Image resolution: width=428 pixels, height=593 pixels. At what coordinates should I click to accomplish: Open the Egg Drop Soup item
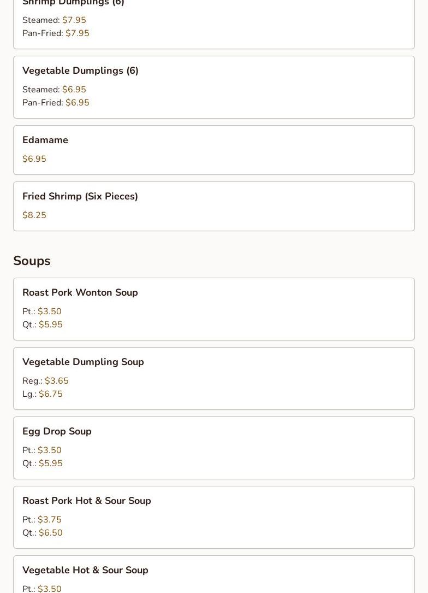coord(57,431)
